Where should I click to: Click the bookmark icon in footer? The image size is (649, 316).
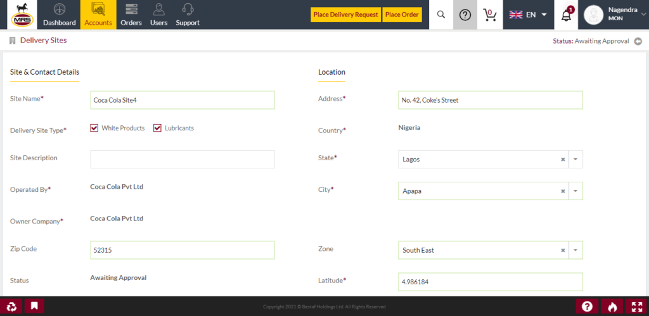pos(34,306)
